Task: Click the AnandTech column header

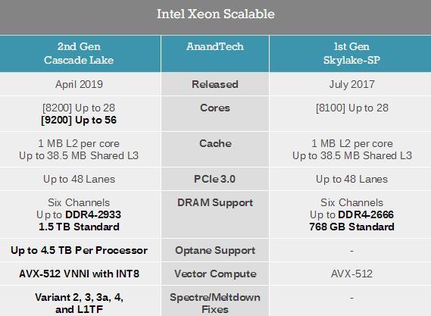Action: 215,46
